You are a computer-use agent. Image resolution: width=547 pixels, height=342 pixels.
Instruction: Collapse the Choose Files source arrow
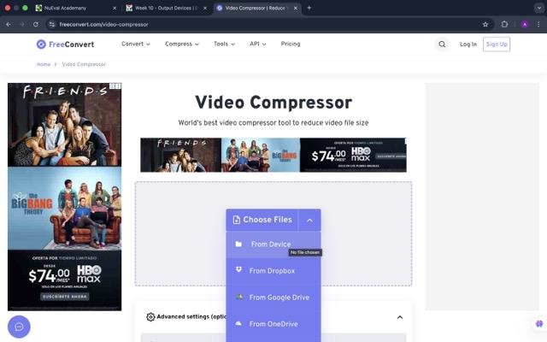[x=309, y=220]
